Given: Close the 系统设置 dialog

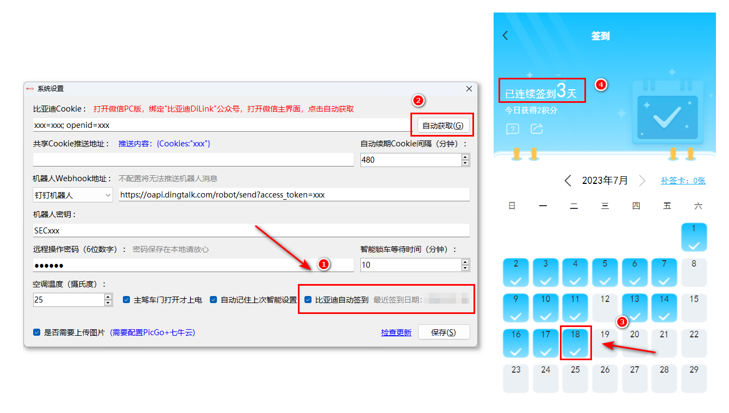Looking at the screenshot, I should click(469, 89).
